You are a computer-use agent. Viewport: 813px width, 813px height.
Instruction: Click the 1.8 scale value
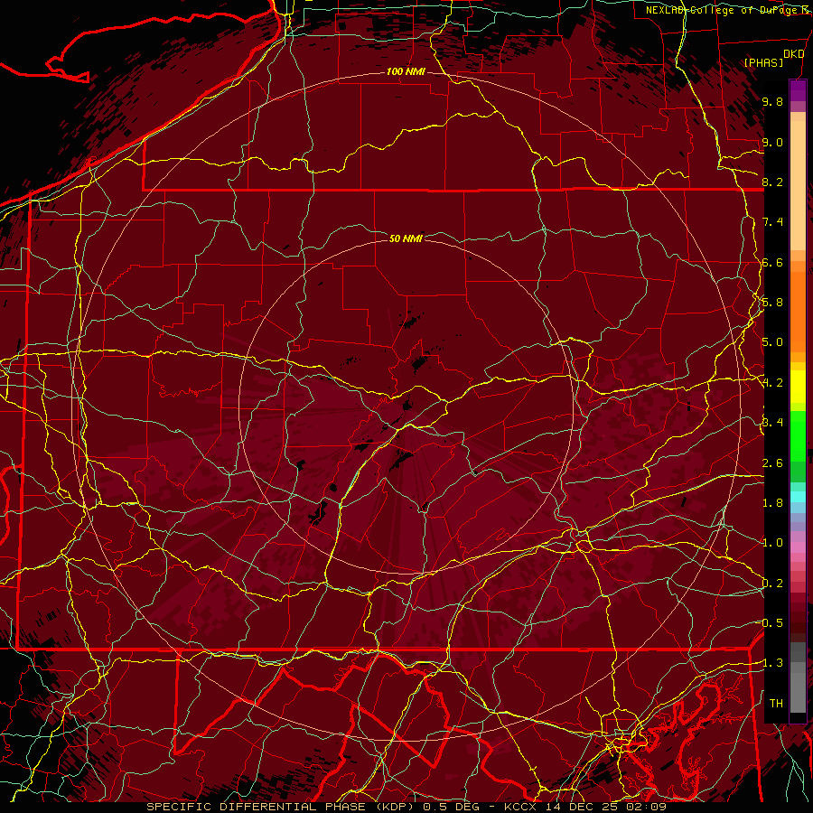click(772, 503)
